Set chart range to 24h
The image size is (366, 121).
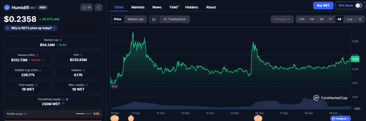(x=302, y=19)
